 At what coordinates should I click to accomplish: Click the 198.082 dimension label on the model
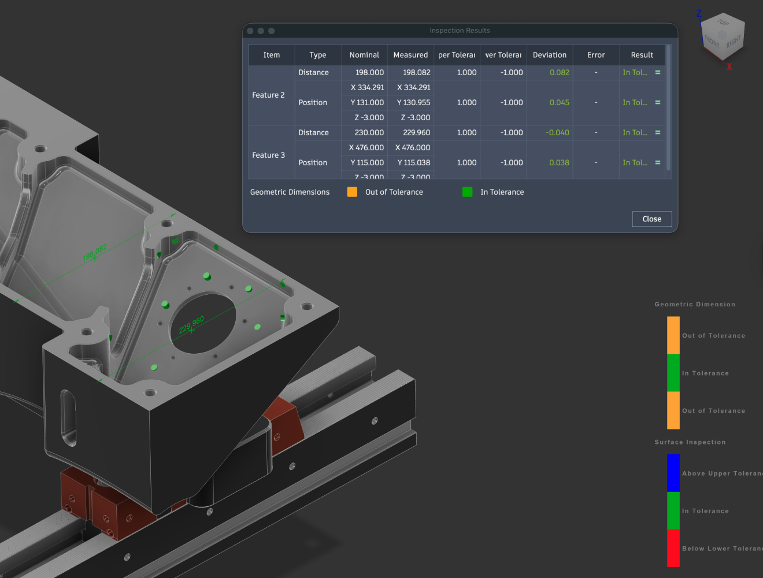tap(95, 253)
